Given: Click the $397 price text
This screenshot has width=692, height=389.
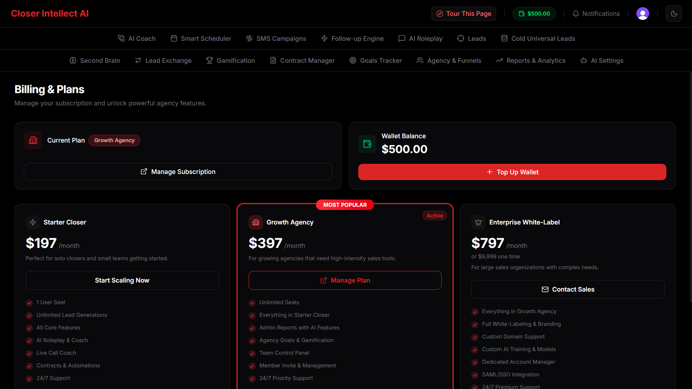Looking at the screenshot, I should pos(265,243).
